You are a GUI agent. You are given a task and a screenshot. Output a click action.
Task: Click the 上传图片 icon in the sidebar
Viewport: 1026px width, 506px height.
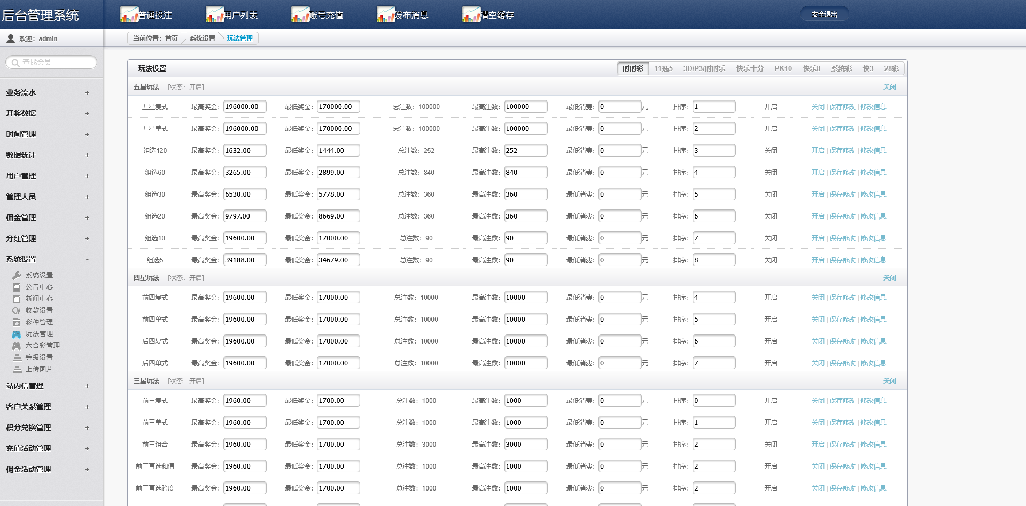click(17, 369)
